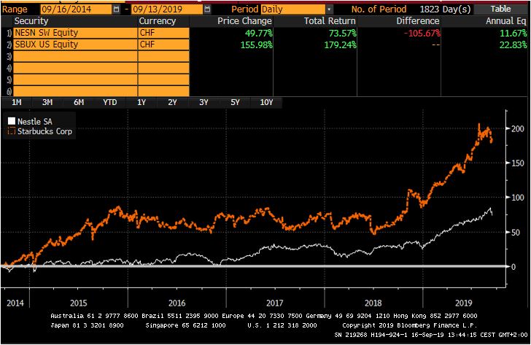The image size is (531, 345).
Task: Click the Starbucks Corp legend label
Action: (44, 131)
